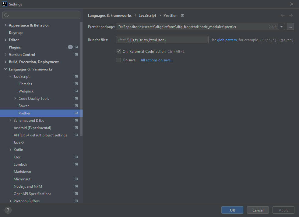Open the glob pattern link
The image size is (299, 217).
227,40
